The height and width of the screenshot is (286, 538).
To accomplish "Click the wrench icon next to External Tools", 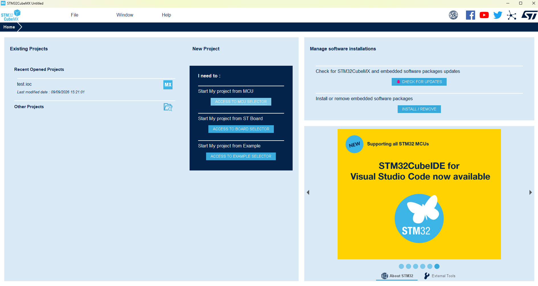I will pyautogui.click(x=427, y=276).
